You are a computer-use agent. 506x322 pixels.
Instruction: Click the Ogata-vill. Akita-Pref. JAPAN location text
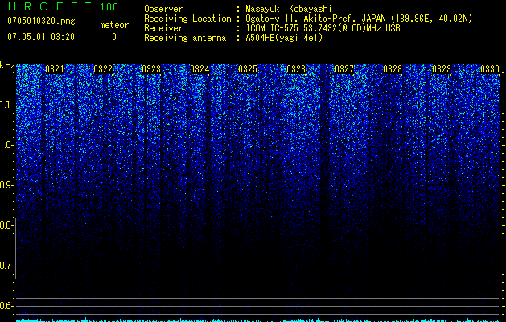pyautogui.click(x=359, y=19)
